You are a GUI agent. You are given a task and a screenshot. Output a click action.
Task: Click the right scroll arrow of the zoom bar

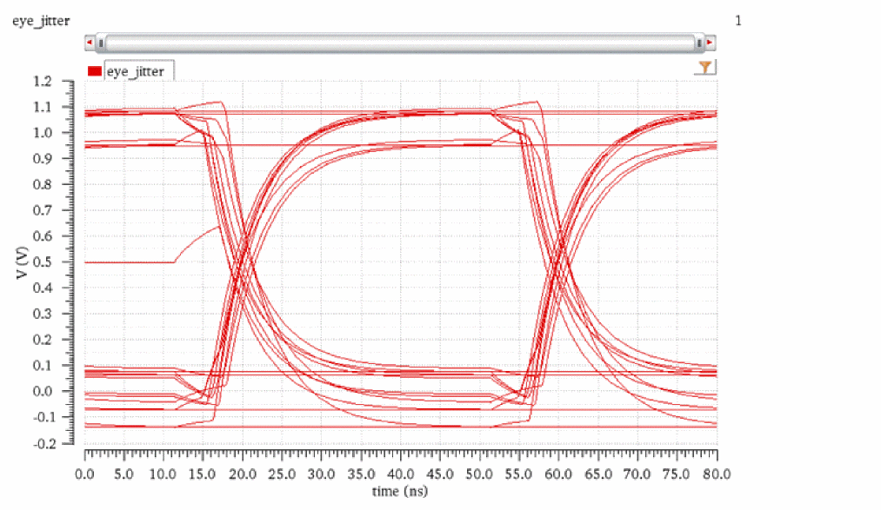(711, 43)
